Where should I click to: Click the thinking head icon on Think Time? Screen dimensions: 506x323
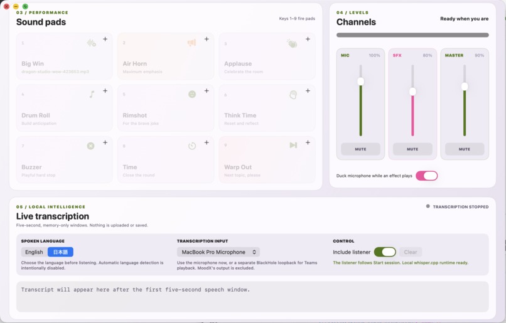(x=293, y=95)
